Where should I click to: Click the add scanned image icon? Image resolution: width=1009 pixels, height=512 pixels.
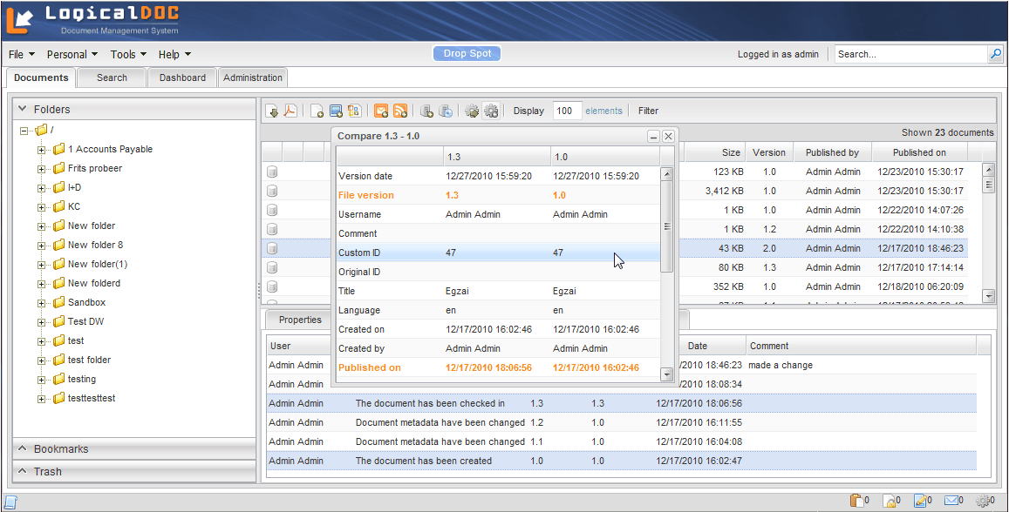click(x=335, y=111)
